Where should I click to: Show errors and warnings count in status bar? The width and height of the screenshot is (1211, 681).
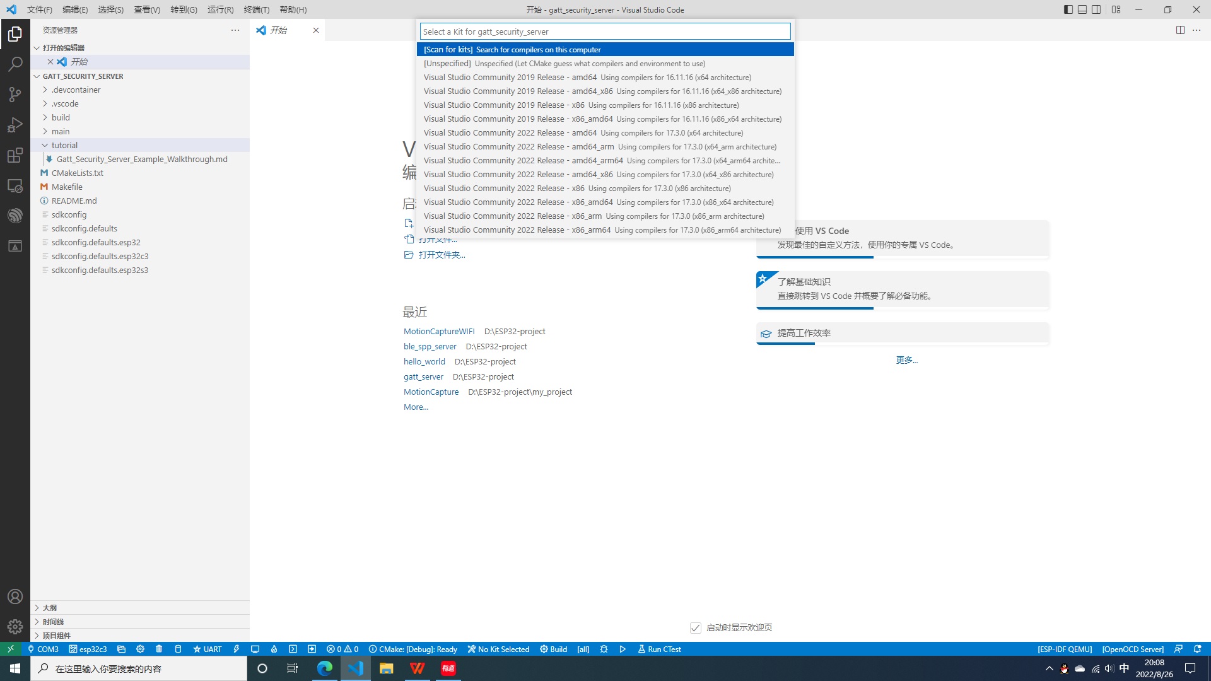point(342,649)
